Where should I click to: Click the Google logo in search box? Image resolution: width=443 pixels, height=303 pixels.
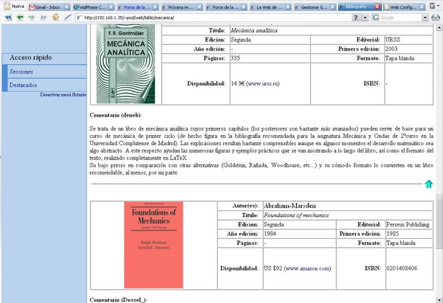[x=375, y=18]
